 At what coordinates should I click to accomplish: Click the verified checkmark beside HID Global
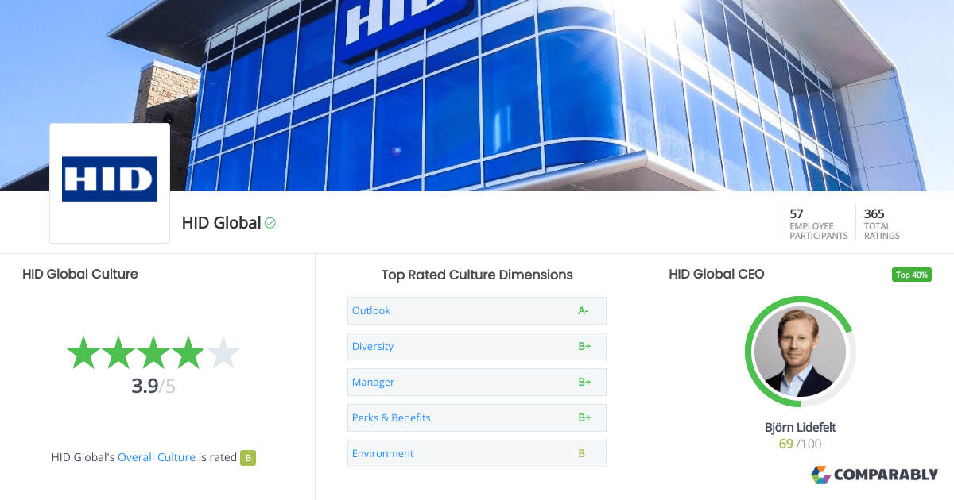pyautogui.click(x=270, y=223)
